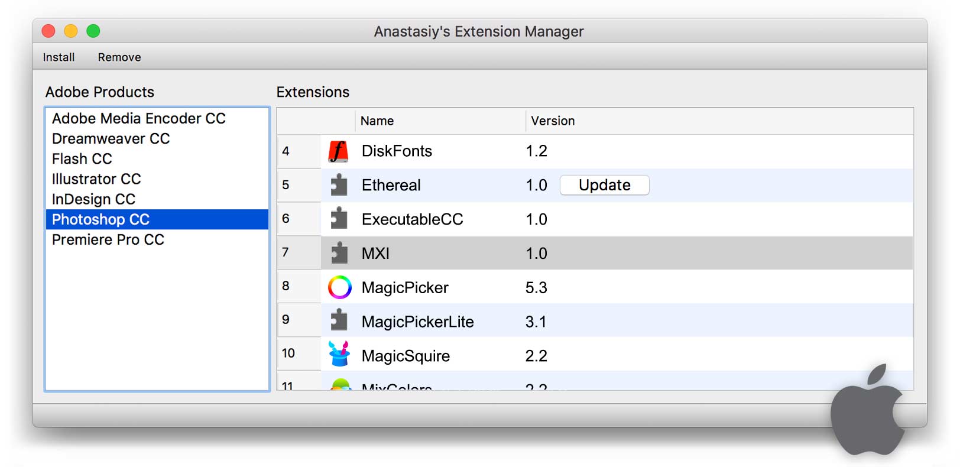Screen dimensions: 960x467
Task: Click MagicSquire version 2.2 cell
Action: pos(536,356)
